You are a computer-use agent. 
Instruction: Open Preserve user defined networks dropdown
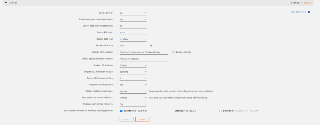[x=133, y=104]
